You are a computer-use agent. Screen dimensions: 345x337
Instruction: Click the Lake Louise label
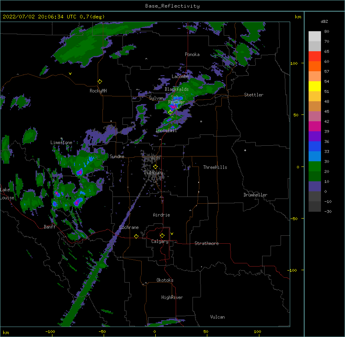pyautogui.click(x=7, y=194)
